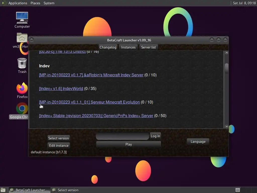Click the scroll down arrow of server list
257x193 pixels.
(227, 126)
